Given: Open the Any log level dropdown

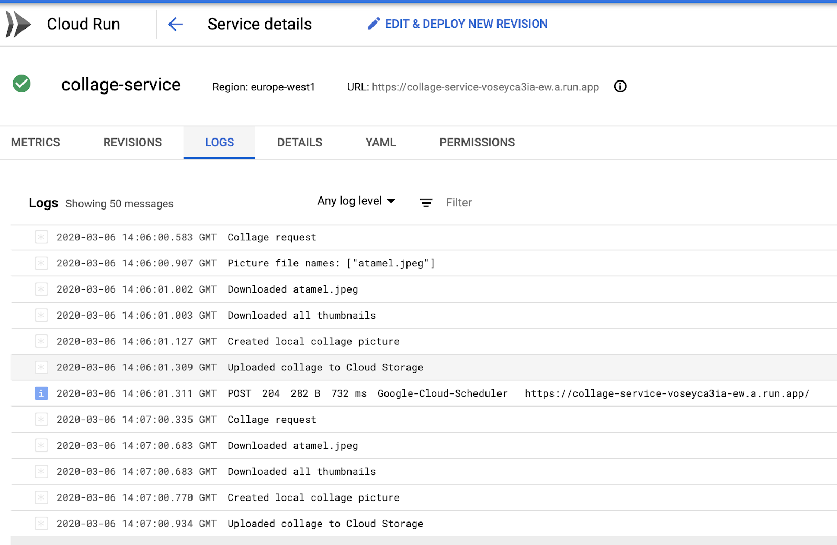Looking at the screenshot, I should [x=356, y=201].
